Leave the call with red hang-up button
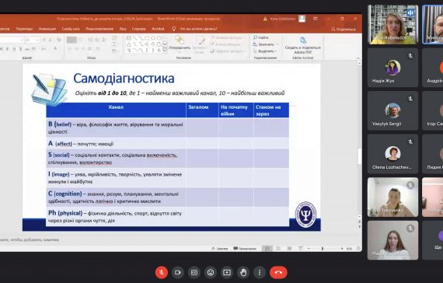 coord(278,273)
